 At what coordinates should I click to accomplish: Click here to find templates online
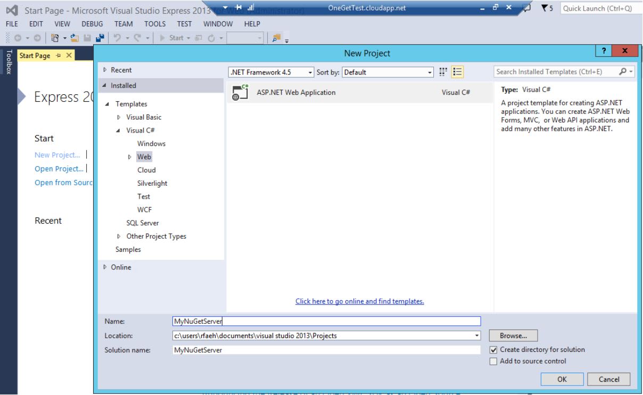tap(359, 301)
